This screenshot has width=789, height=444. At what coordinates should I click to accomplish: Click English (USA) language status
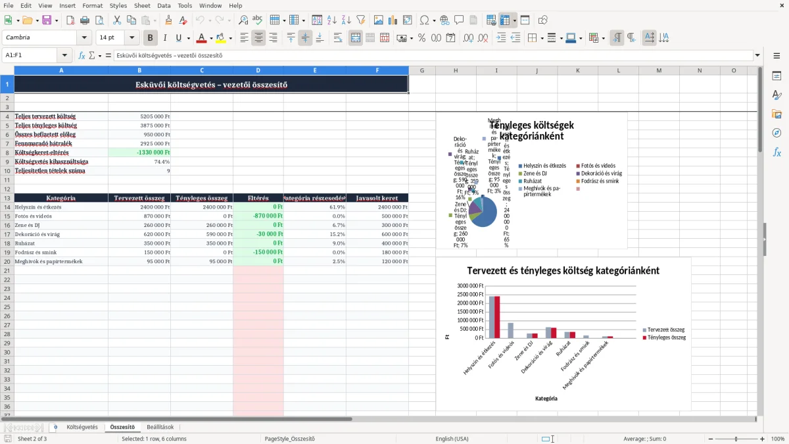[x=452, y=439]
